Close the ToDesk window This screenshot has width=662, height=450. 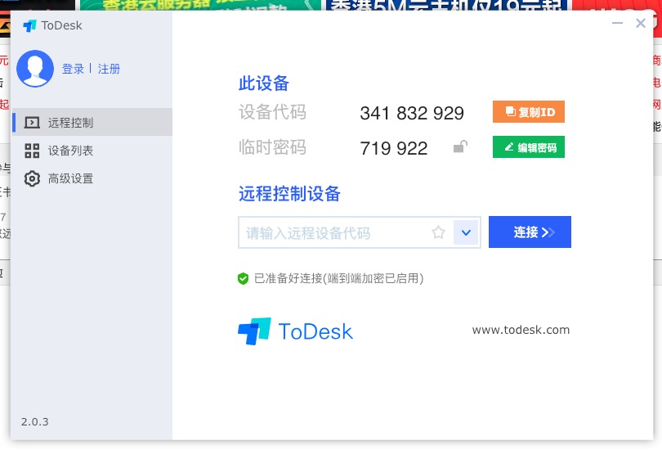(x=641, y=23)
